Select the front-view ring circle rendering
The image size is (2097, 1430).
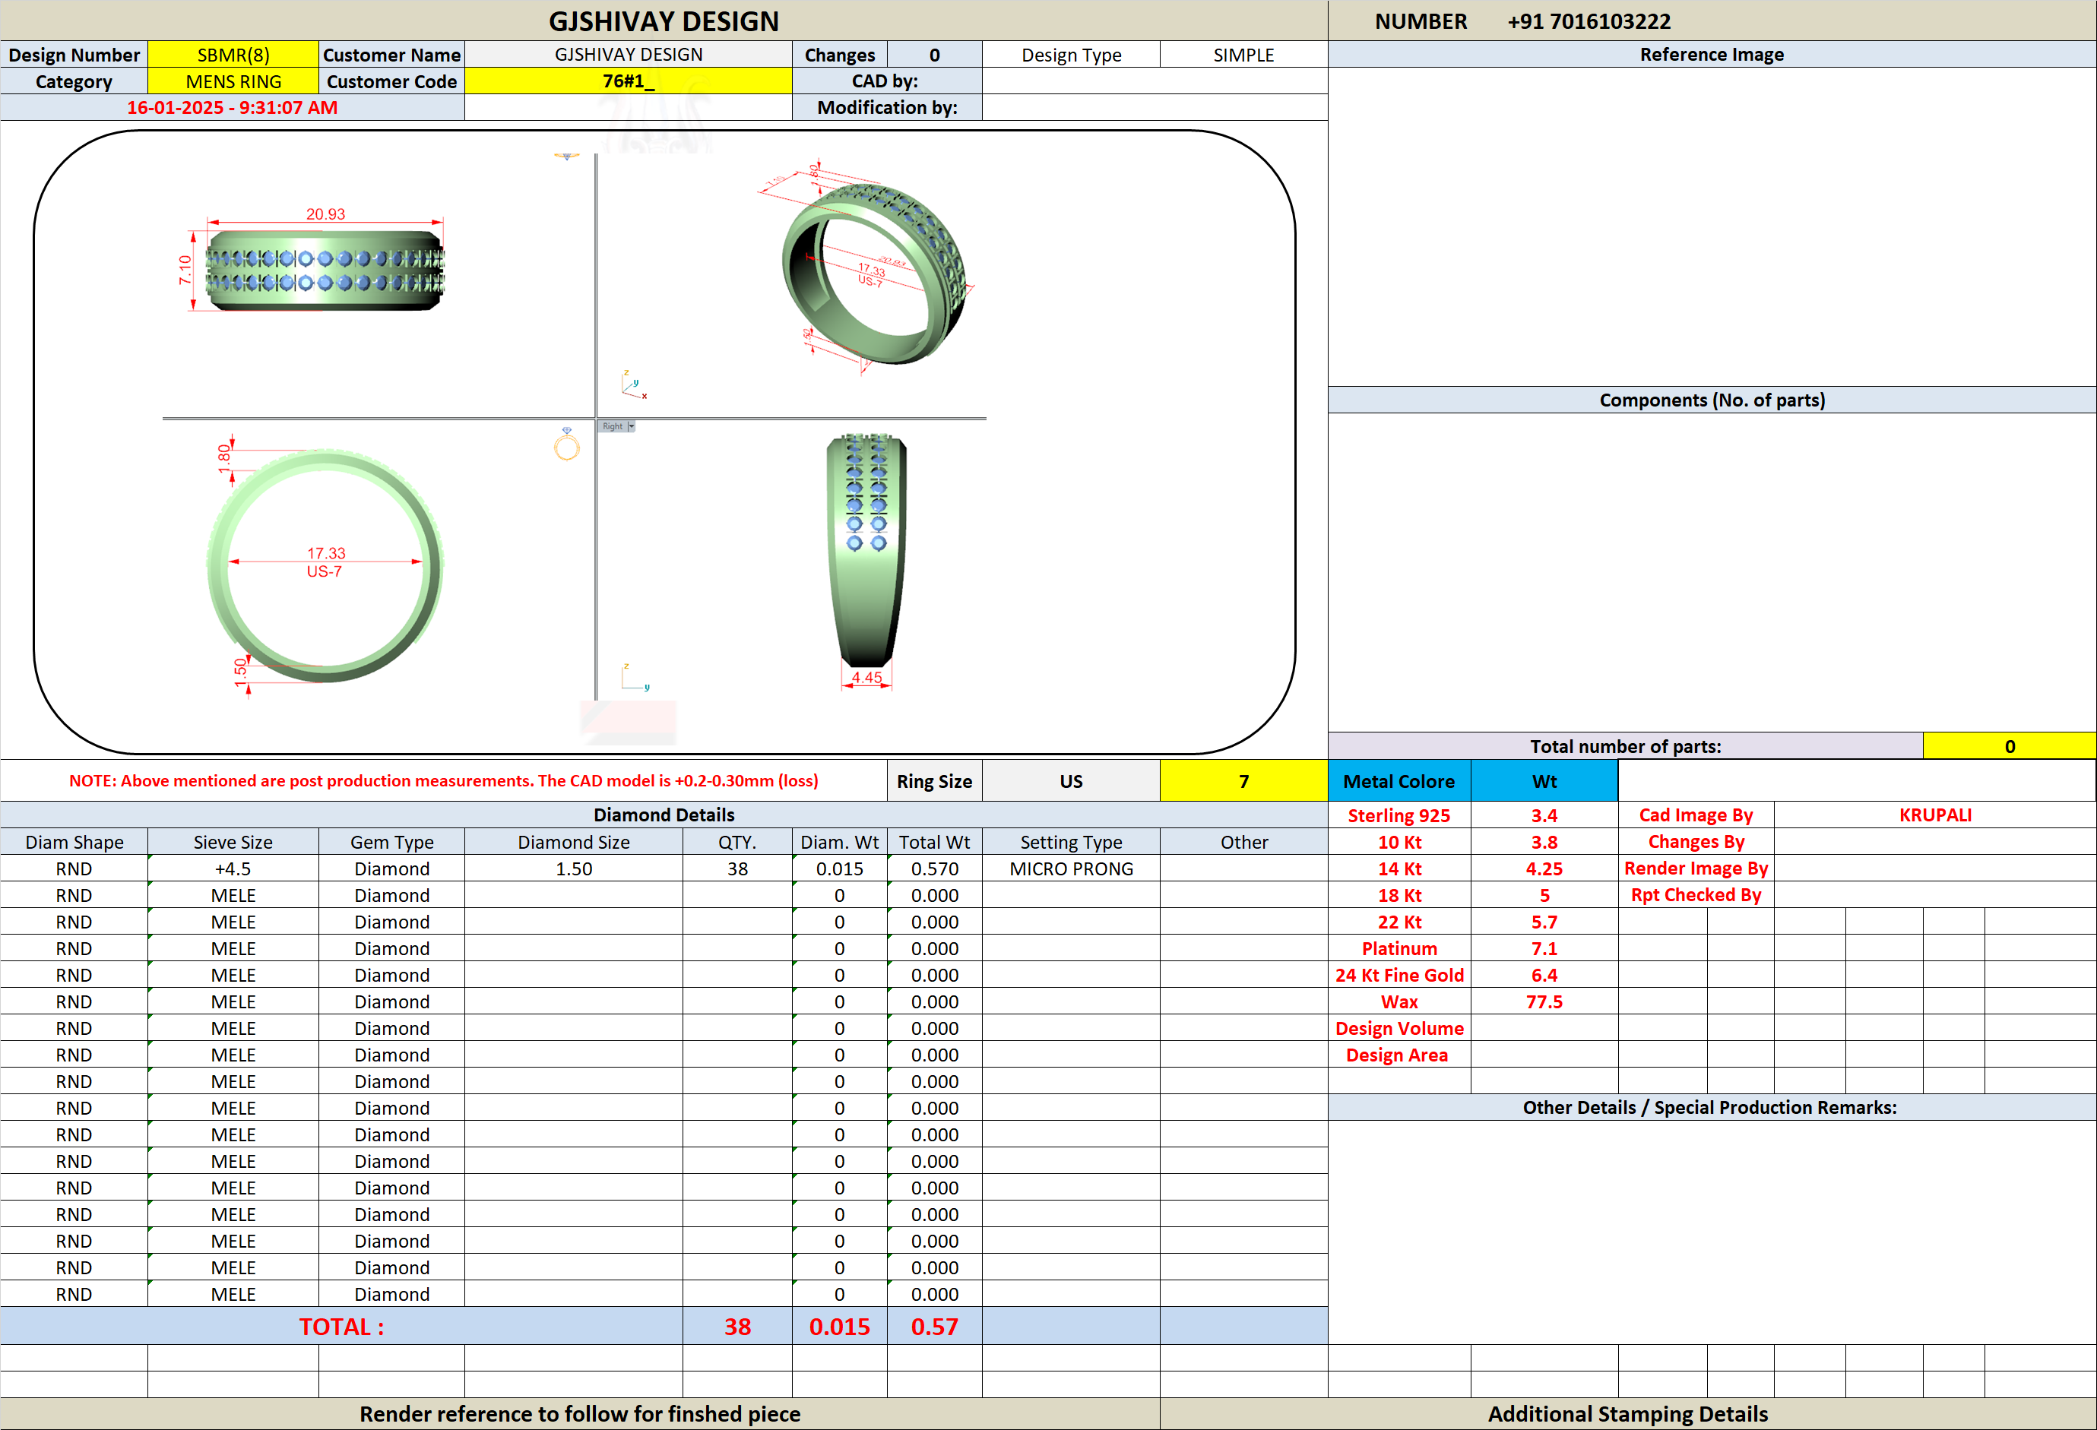click(325, 565)
